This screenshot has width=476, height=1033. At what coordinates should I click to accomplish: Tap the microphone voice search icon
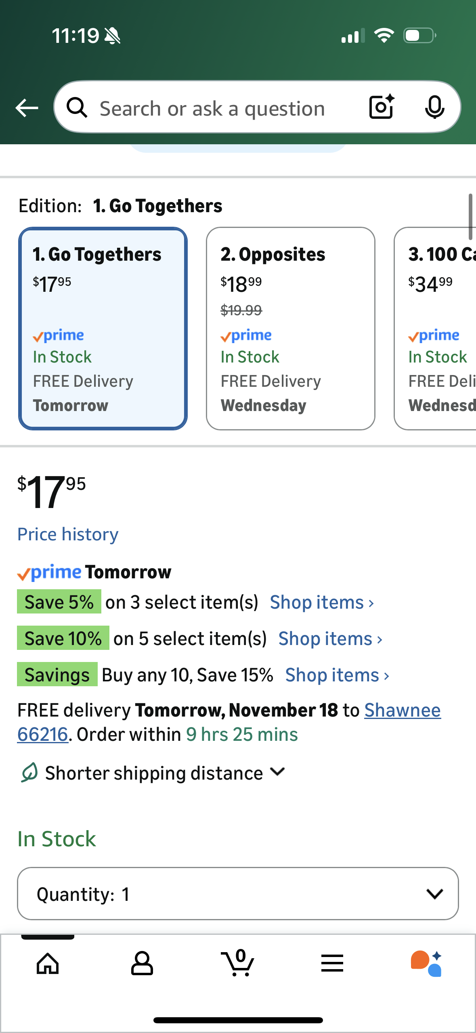tap(434, 108)
